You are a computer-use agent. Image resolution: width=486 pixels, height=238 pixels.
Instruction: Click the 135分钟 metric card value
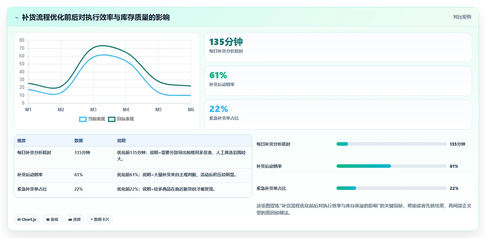click(226, 42)
